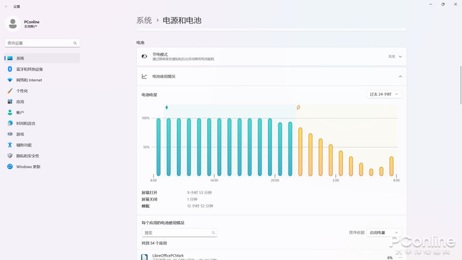Click the first orange bar after battery saver marker
Viewport: 462px width, 260px height.
(x=300, y=152)
